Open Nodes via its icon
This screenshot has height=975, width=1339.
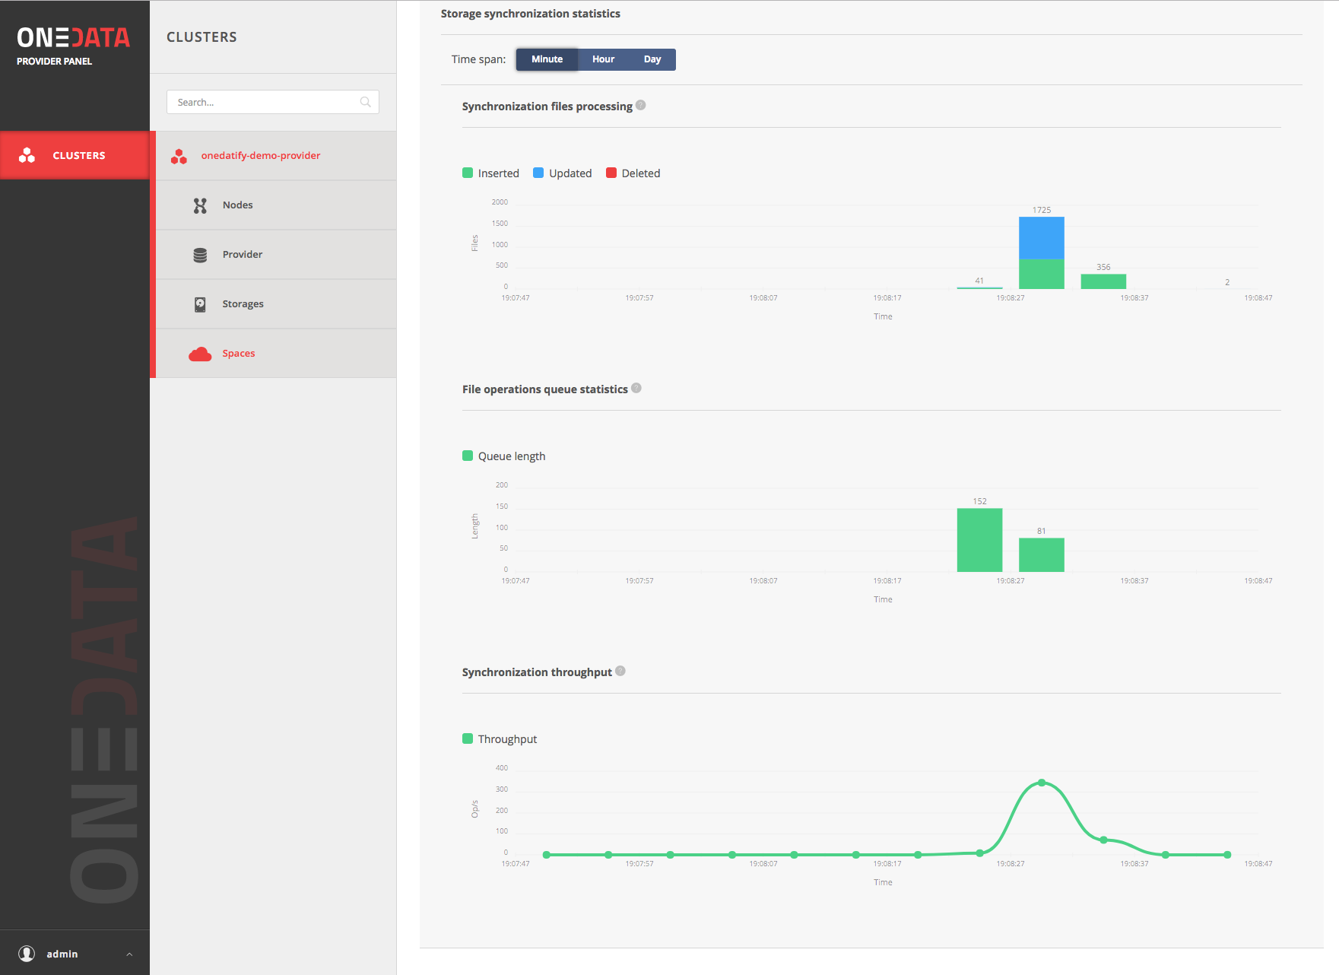click(200, 205)
